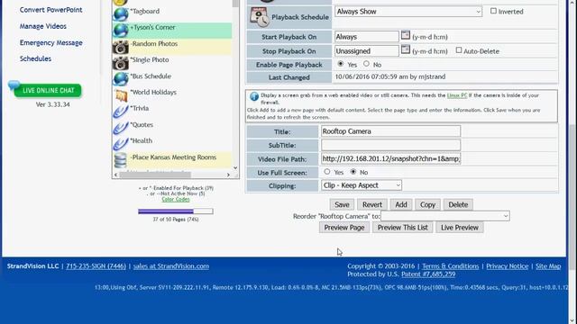Select Yes for Use Full Screen
This screenshot has width=577, height=324.
pyautogui.click(x=326, y=172)
